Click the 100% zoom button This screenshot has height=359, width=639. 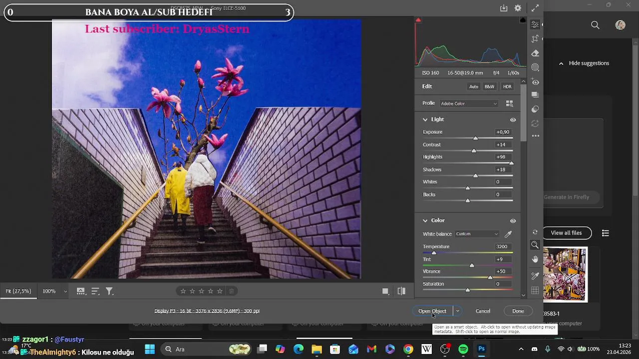(49, 291)
